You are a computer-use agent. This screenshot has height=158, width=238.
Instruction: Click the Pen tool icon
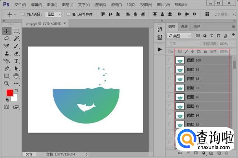pyautogui.click(x=7, y=69)
